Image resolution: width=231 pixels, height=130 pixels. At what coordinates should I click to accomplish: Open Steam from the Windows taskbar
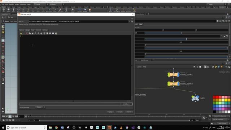click(x=115, y=127)
